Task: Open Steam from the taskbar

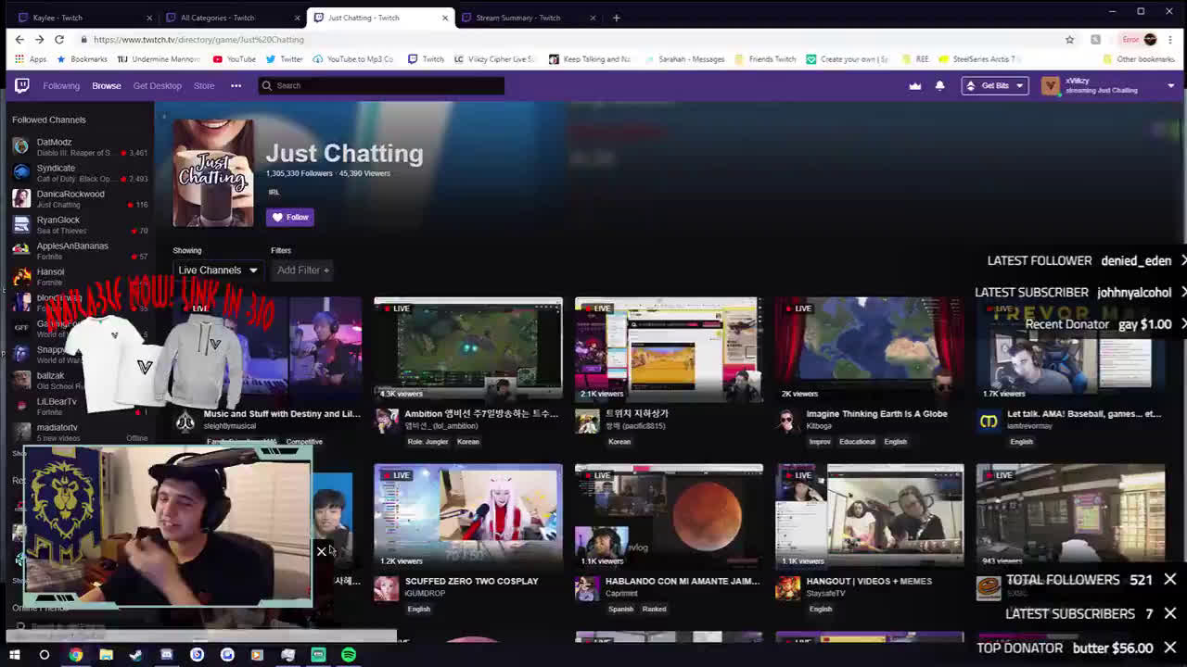Action: (136, 655)
